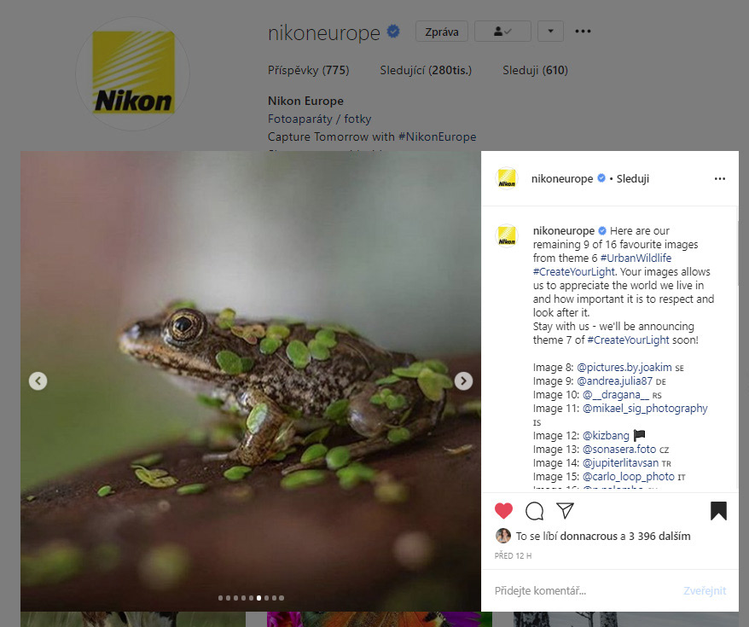Screen dimensions: 749x627
Task: Click the donnacrous liker name
Action: (x=589, y=537)
